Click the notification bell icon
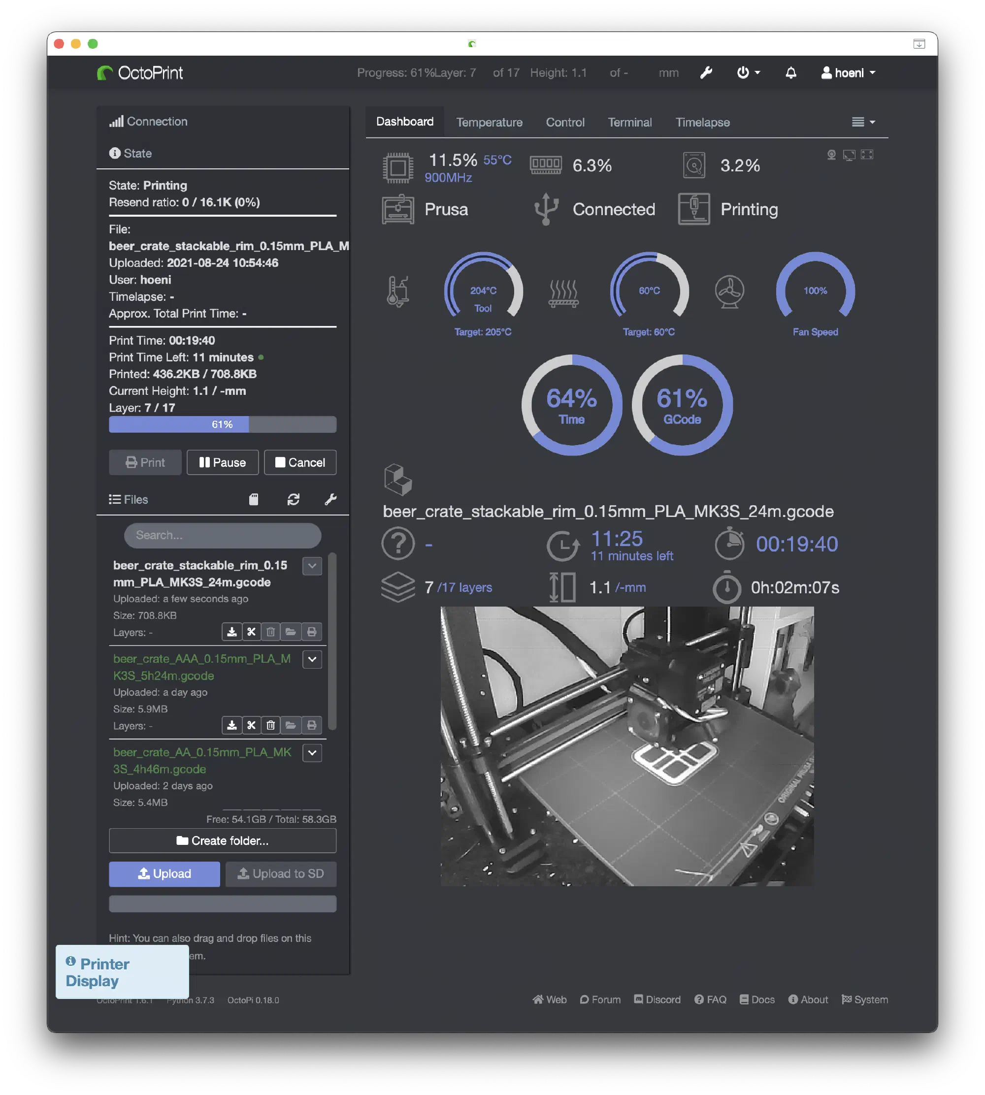Image resolution: width=985 pixels, height=1095 pixels. click(790, 72)
